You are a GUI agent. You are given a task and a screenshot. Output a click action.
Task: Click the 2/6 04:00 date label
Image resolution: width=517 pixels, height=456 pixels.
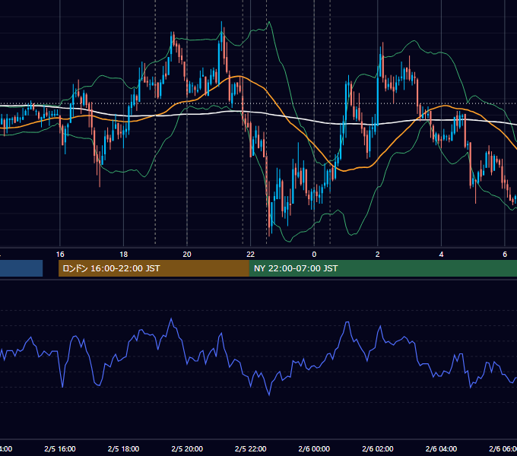coord(441,448)
